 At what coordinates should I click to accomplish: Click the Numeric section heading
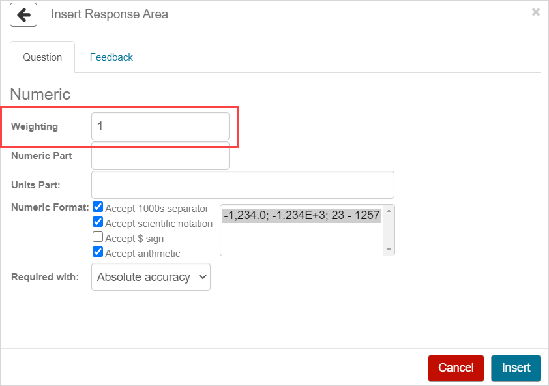point(40,95)
